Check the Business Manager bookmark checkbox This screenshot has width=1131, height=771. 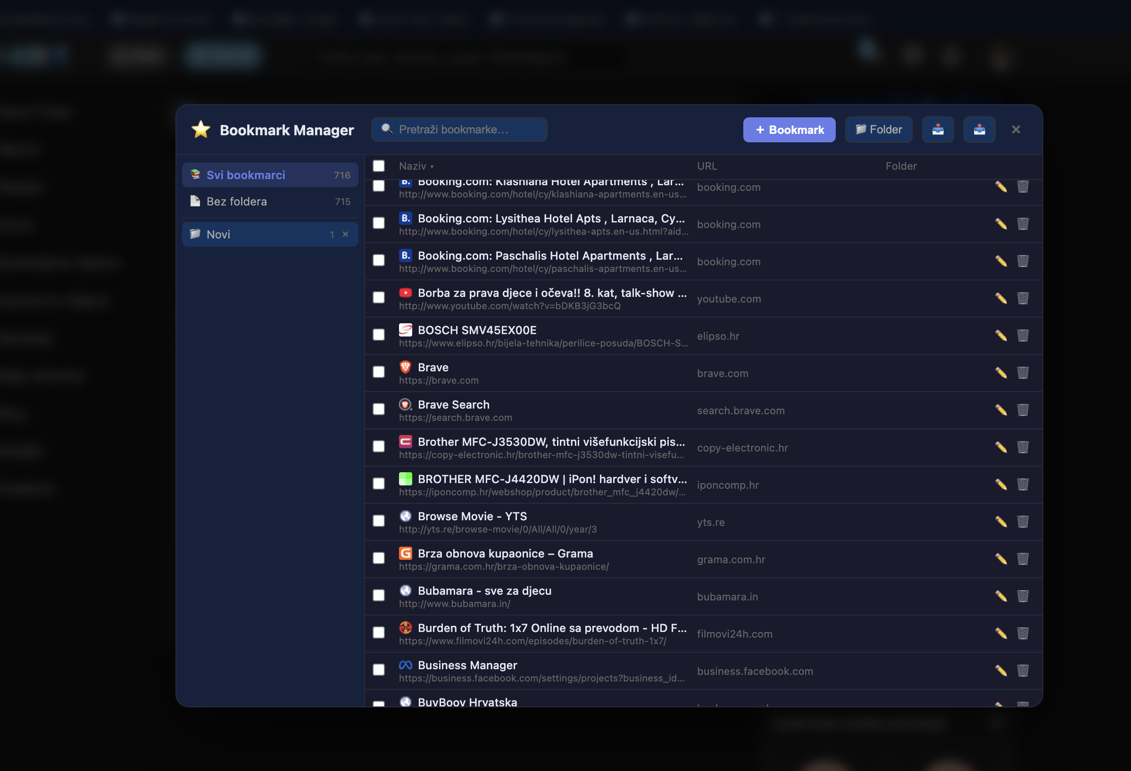point(379,669)
